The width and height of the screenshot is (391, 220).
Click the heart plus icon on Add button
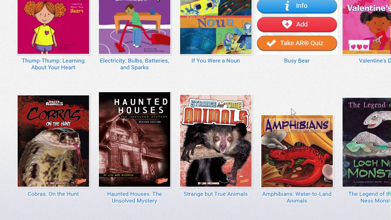click(x=287, y=24)
